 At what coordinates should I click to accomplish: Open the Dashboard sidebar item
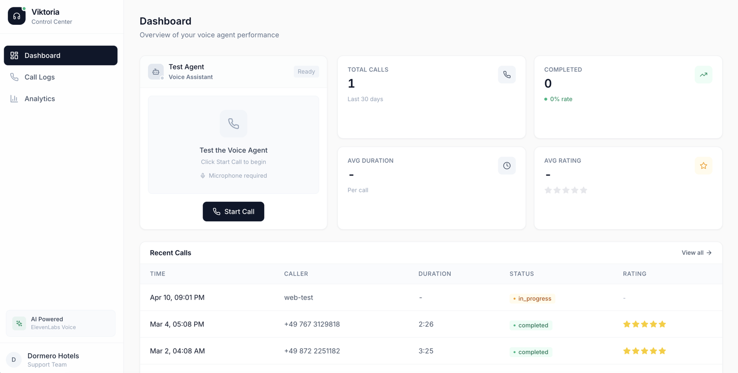coord(60,55)
